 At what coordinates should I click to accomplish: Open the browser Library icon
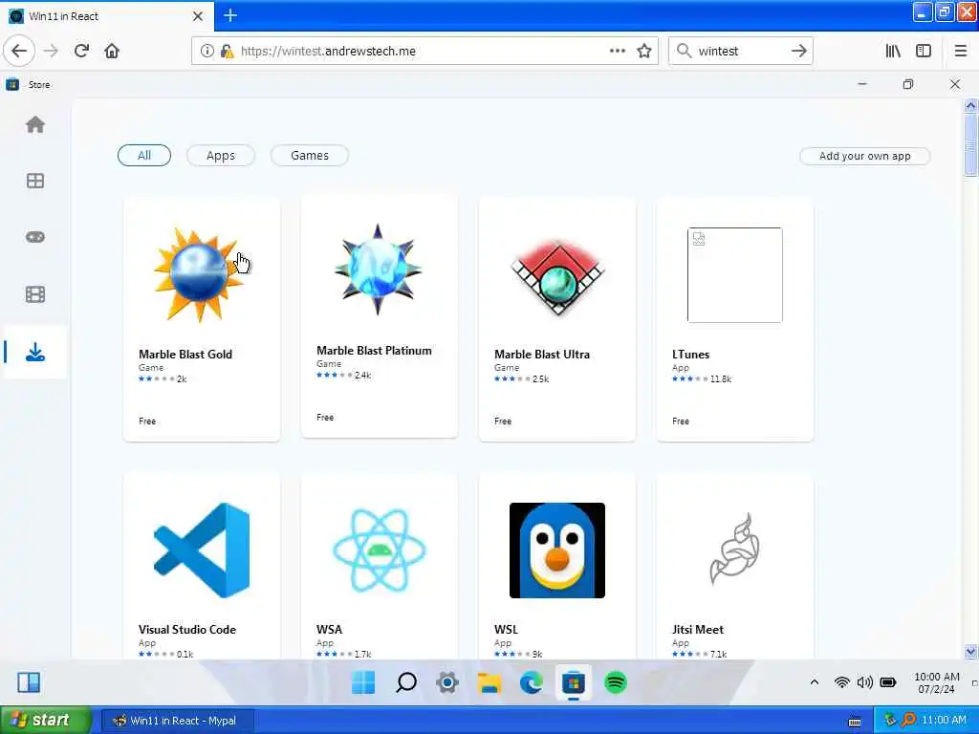click(x=894, y=52)
